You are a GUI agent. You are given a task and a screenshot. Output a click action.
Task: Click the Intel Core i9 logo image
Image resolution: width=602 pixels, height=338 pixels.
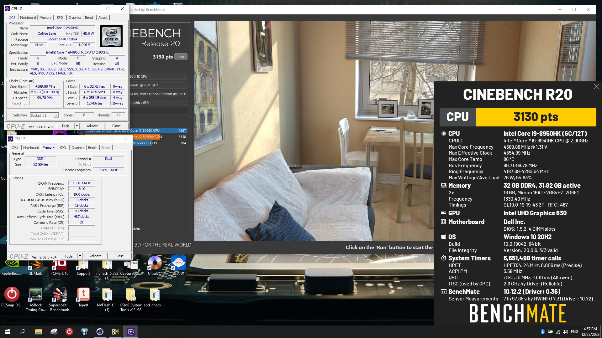click(x=111, y=36)
